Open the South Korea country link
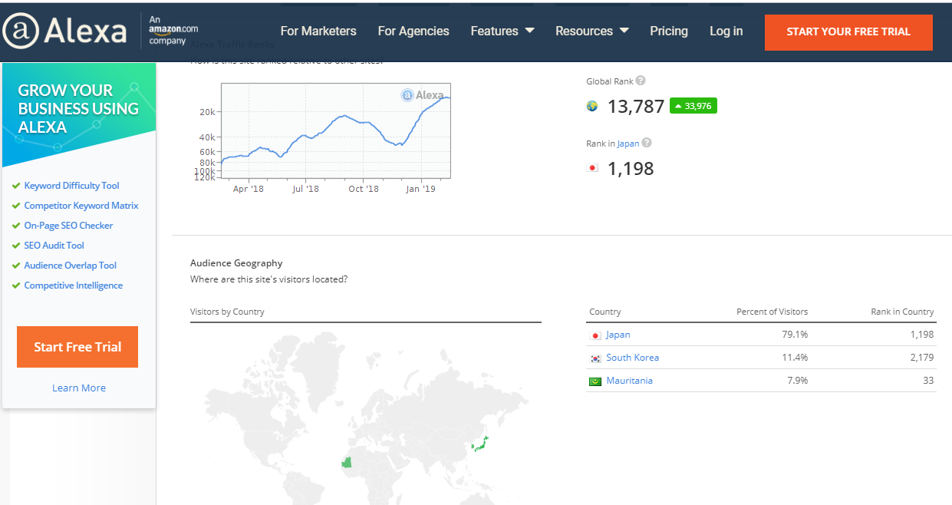The width and height of the screenshot is (952, 505). [x=632, y=358]
